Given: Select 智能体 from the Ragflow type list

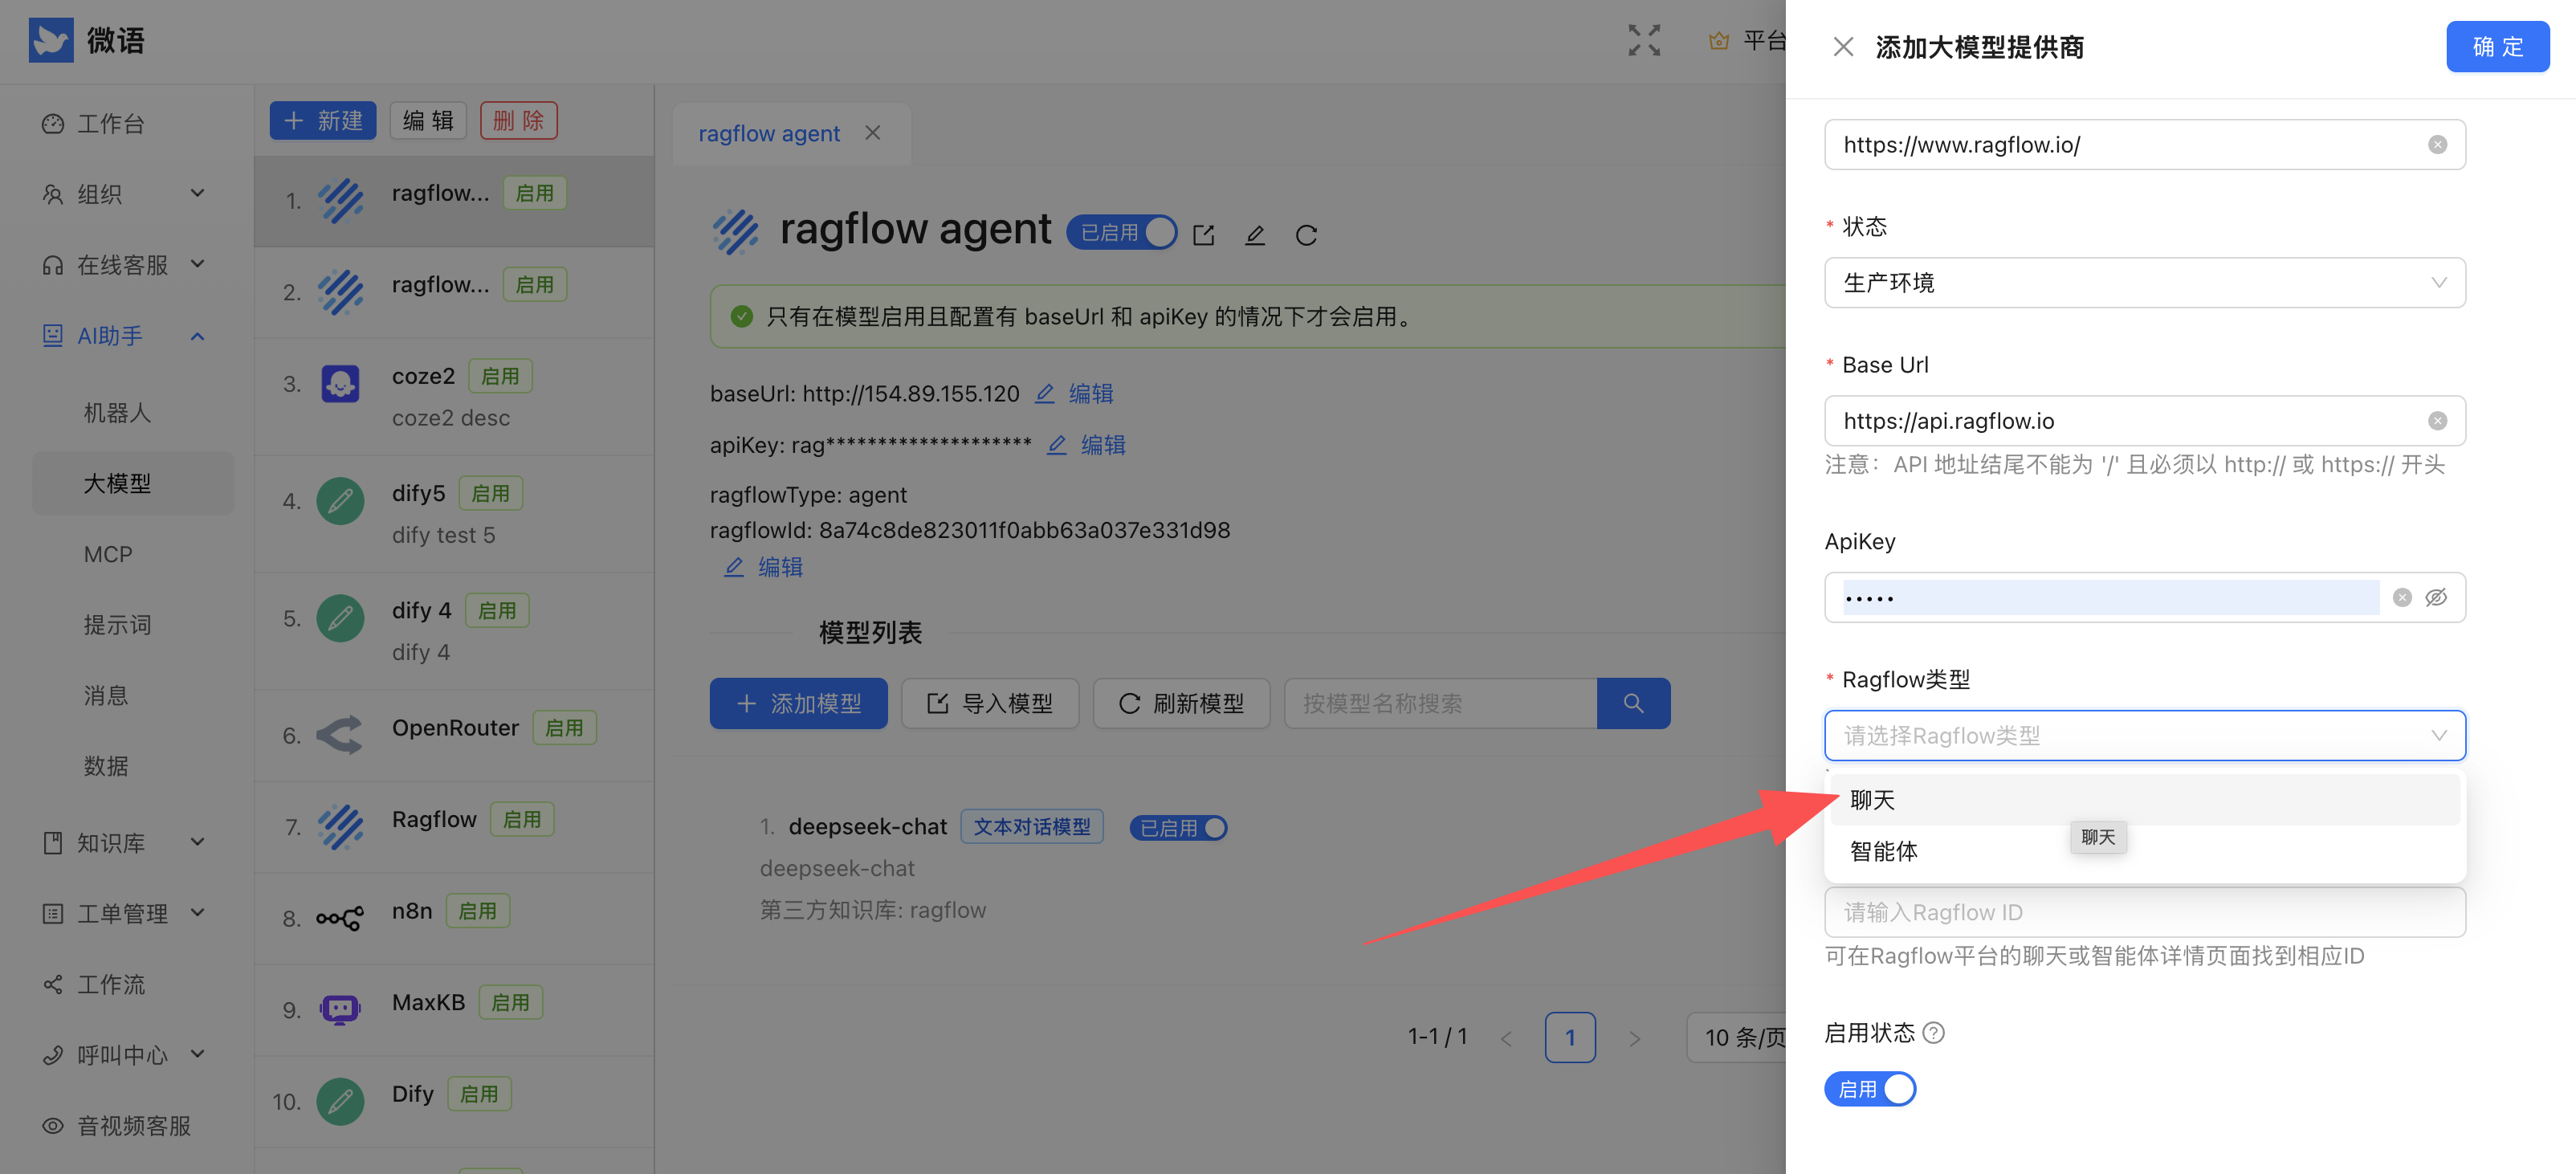Looking at the screenshot, I should (x=1884, y=851).
